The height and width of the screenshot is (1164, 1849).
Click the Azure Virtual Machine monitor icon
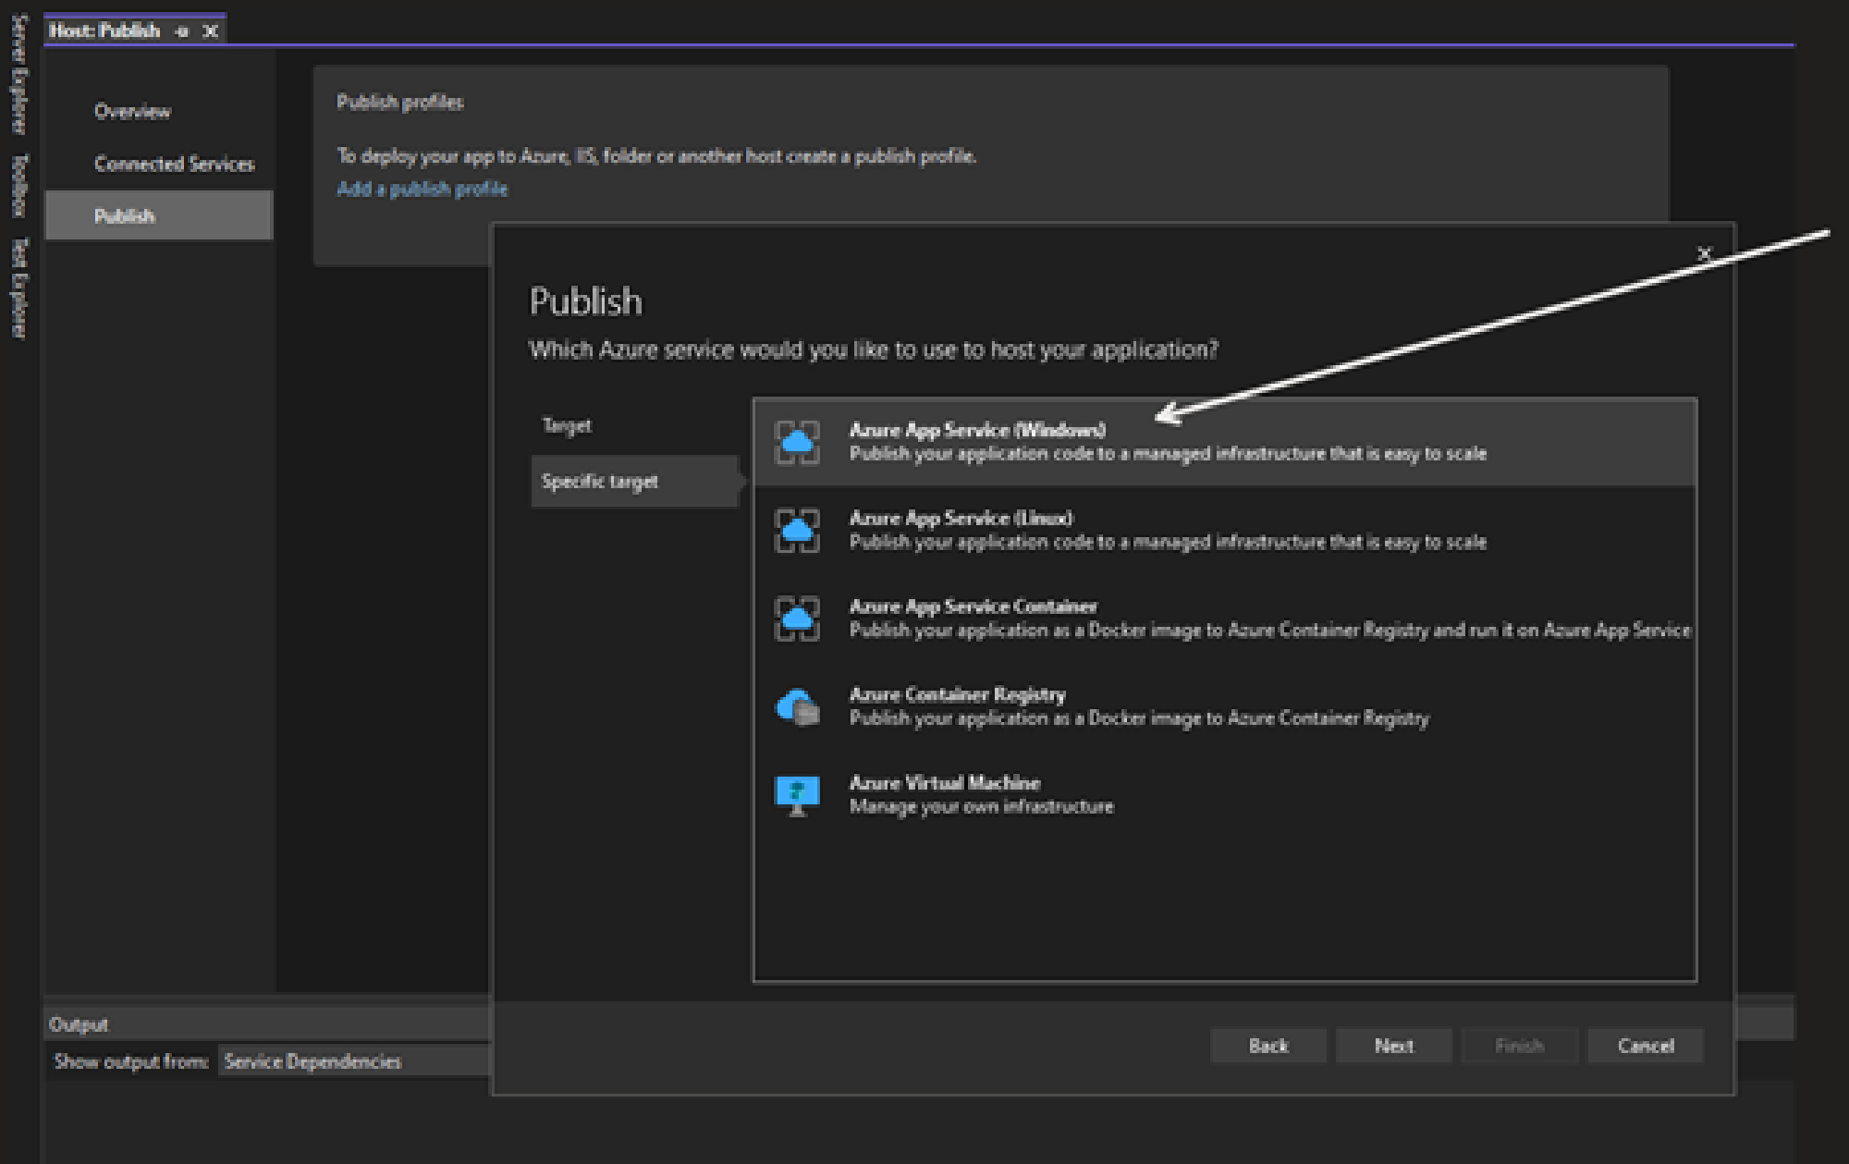coord(797,793)
